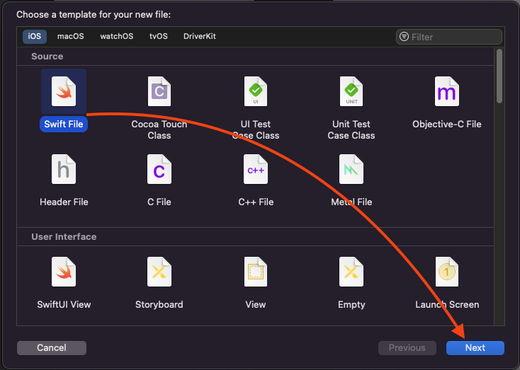Image resolution: width=520 pixels, height=370 pixels.
Task: Click the "Cocoa Touch Class" label
Action: (x=159, y=130)
